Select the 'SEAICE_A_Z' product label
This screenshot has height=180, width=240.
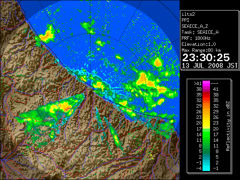tap(195, 26)
